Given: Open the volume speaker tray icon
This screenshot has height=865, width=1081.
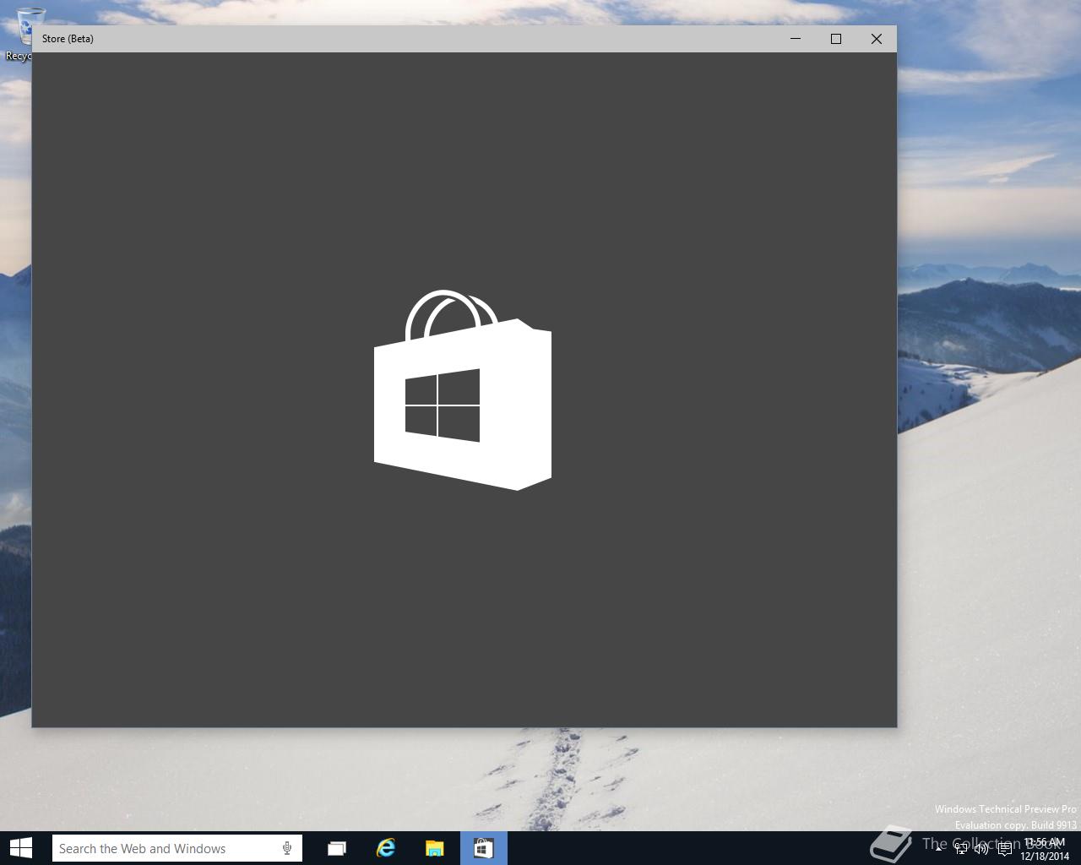Looking at the screenshot, I should tap(981, 849).
